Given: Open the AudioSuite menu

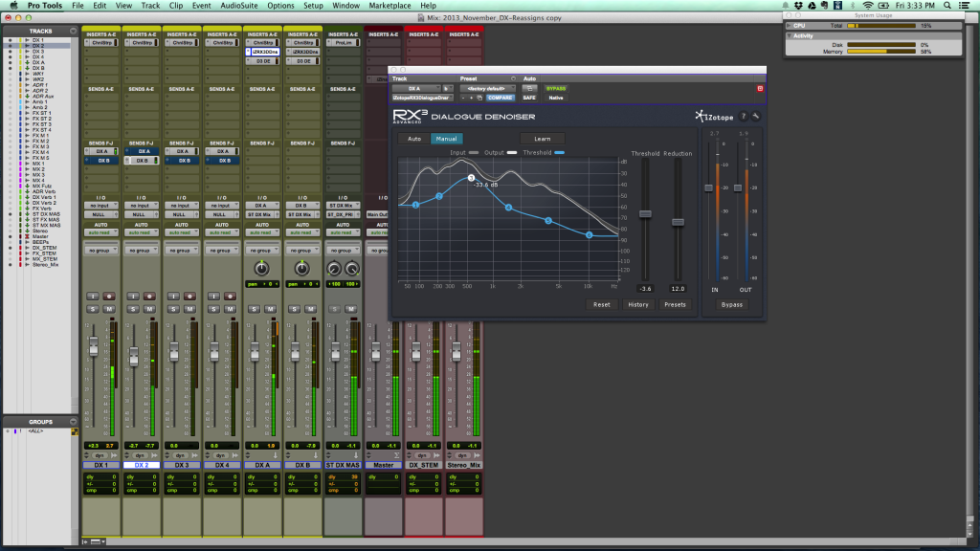Looking at the screenshot, I should 241,6.
